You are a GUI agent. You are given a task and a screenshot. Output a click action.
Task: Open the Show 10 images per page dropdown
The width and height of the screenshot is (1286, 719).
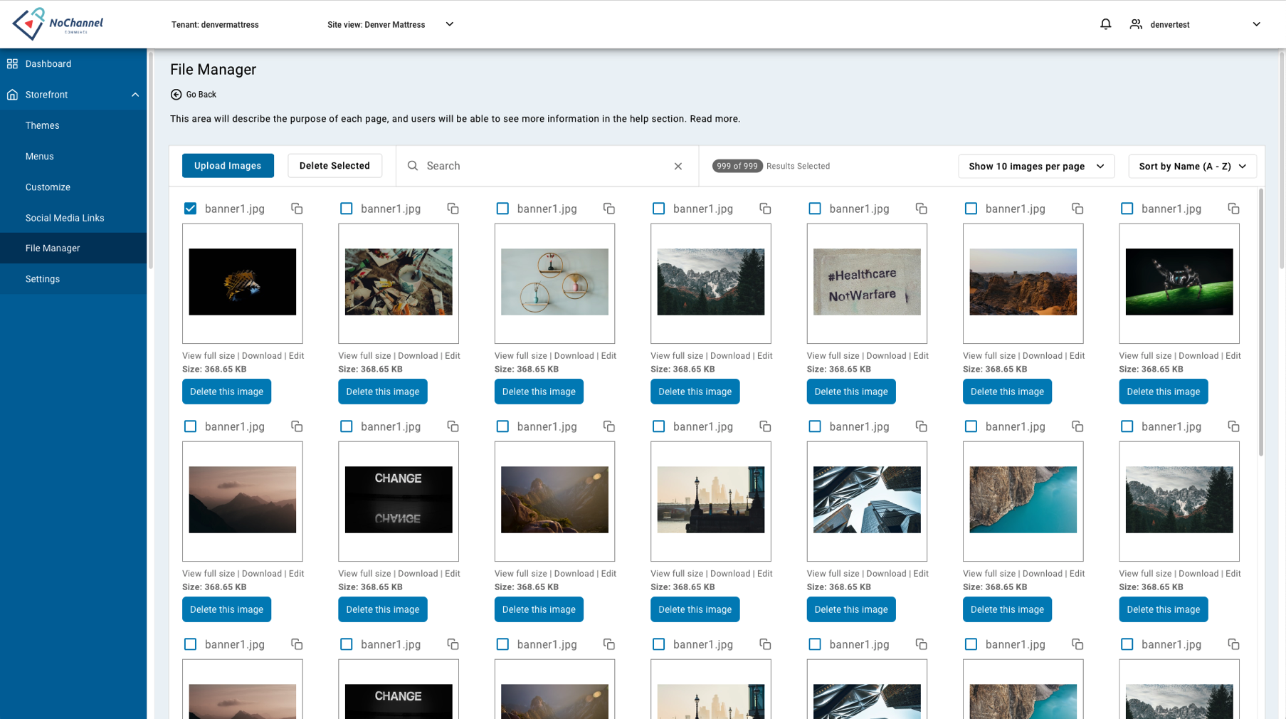pos(1036,167)
